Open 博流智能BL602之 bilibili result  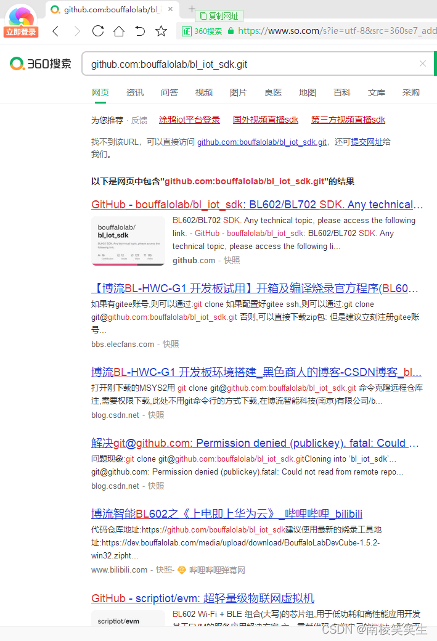(227, 513)
